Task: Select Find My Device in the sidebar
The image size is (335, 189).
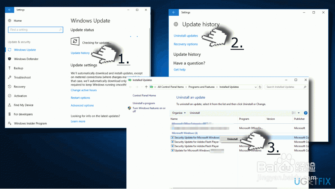Action: (x=24, y=105)
